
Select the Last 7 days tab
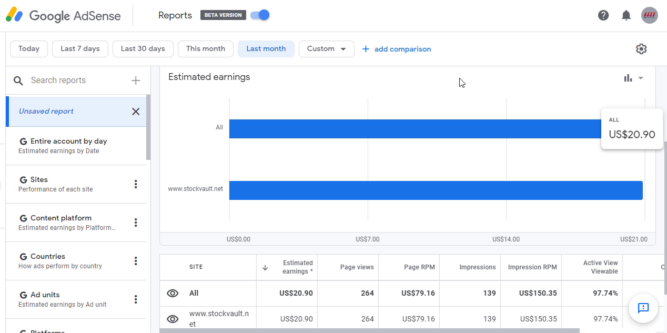(80, 49)
